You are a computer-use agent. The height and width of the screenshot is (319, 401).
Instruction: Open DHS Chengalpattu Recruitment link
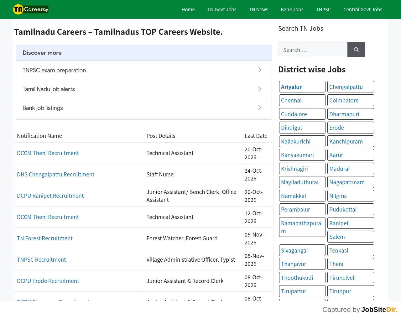(55, 175)
